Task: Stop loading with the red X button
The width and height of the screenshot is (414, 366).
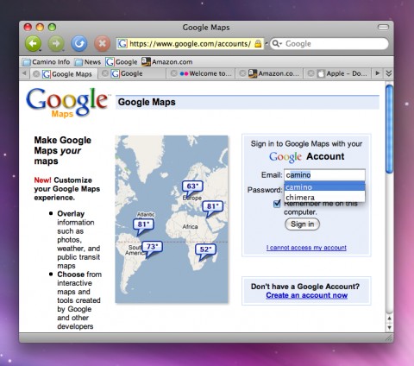Action: 103,44
